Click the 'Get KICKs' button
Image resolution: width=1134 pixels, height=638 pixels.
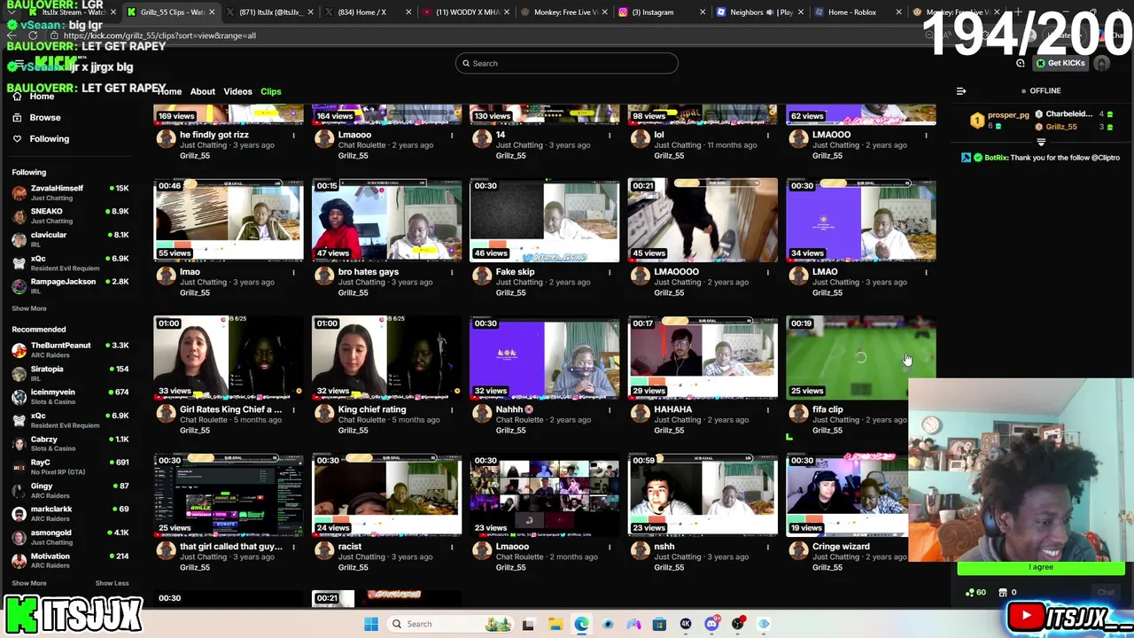click(x=1060, y=63)
